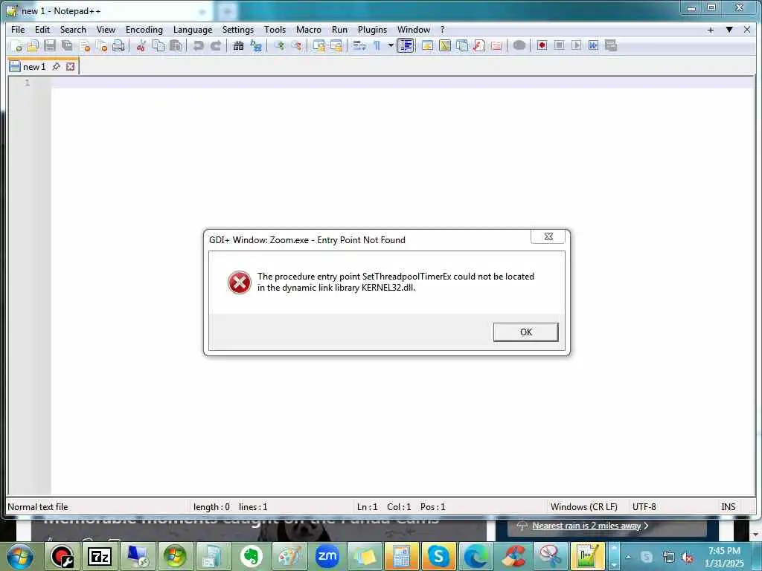
Task: Open the Language menu
Action: click(193, 30)
